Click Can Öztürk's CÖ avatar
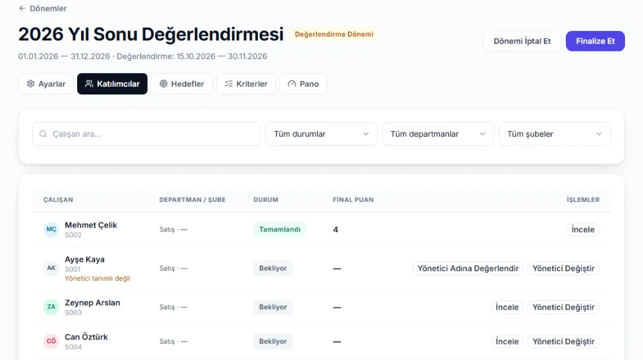Screen dimensions: 643x360 [x=51, y=341]
